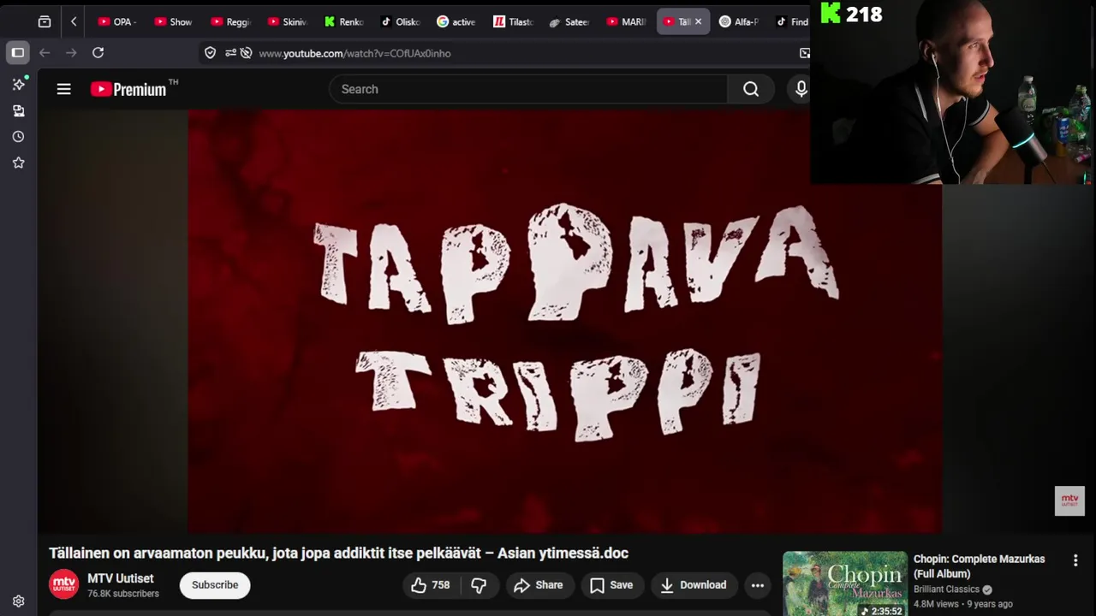Switch to the Find TikTok tab
The width and height of the screenshot is (1096, 616).
click(791, 21)
